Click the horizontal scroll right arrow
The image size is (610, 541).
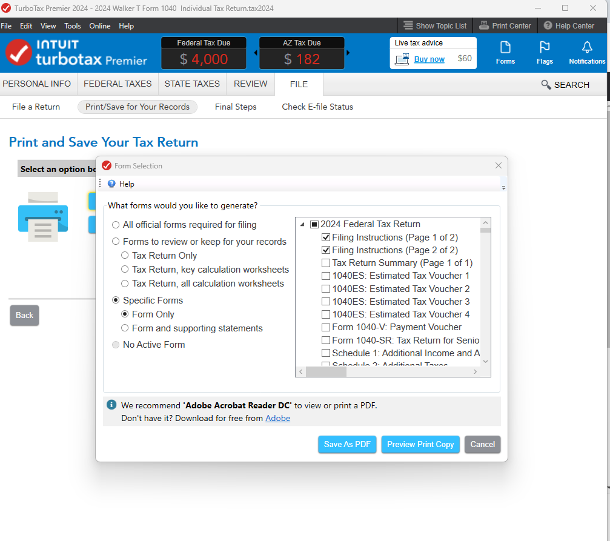pyautogui.click(x=475, y=372)
